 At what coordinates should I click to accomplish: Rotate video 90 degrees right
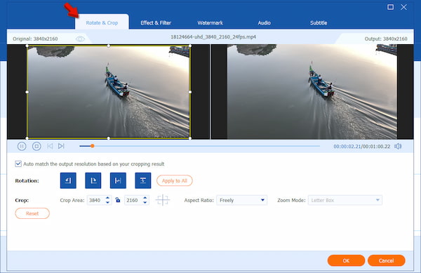93,180
